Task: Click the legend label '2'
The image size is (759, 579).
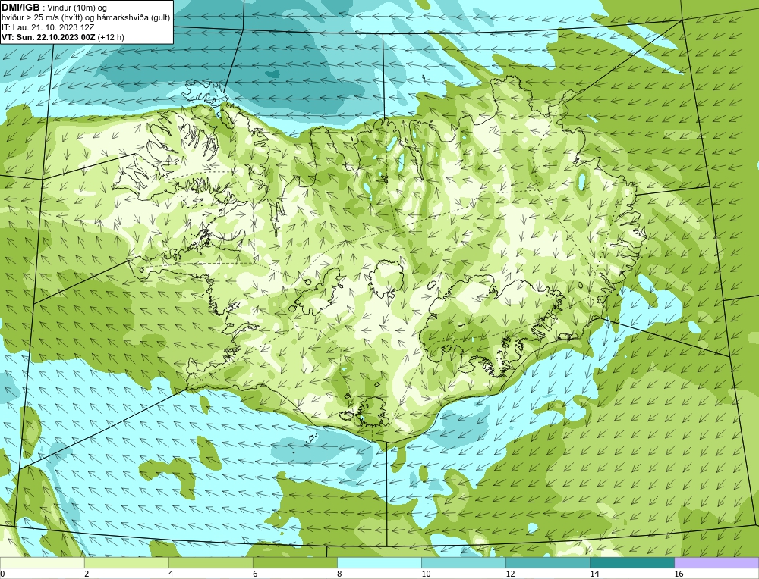Action: tap(87, 574)
